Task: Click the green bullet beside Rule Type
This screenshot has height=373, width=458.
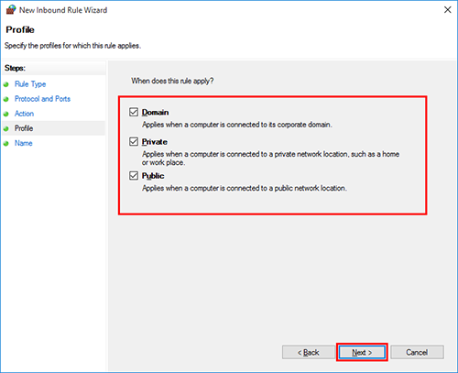Action: click(x=6, y=84)
